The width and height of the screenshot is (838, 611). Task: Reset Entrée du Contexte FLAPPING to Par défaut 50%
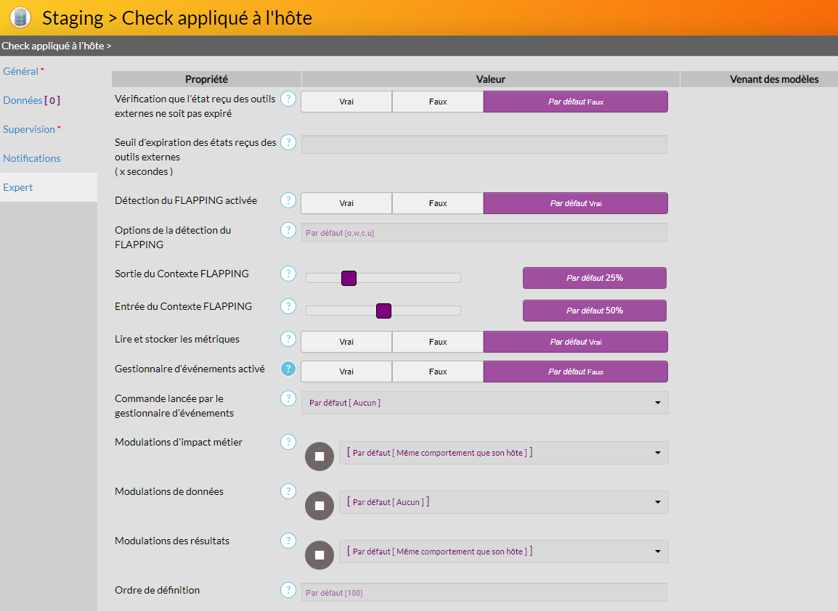click(x=594, y=311)
